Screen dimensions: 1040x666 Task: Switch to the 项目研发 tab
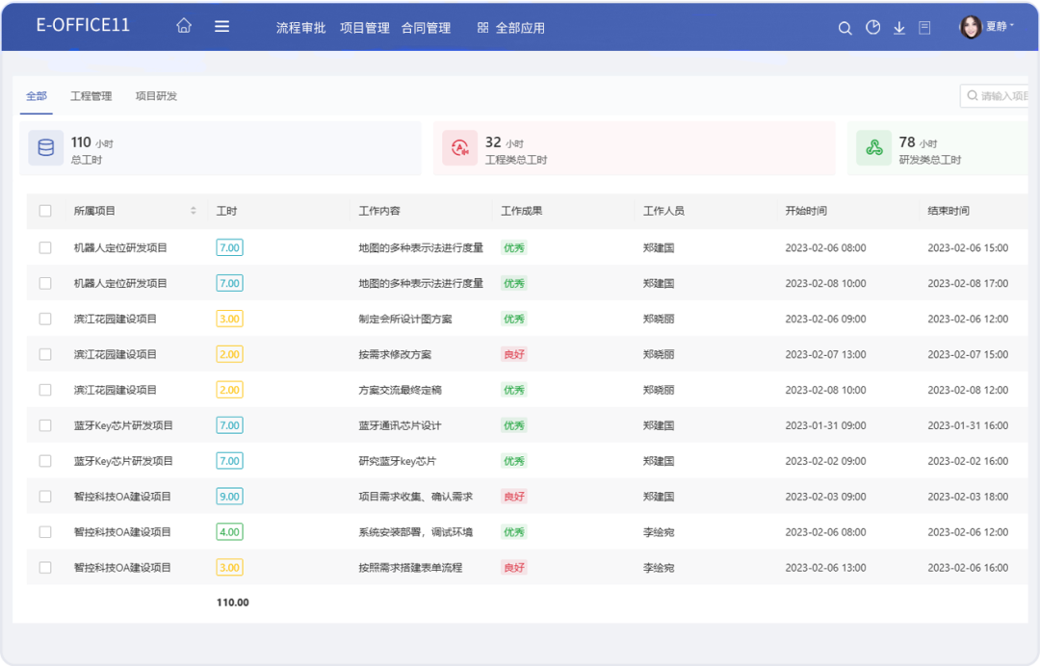[156, 96]
